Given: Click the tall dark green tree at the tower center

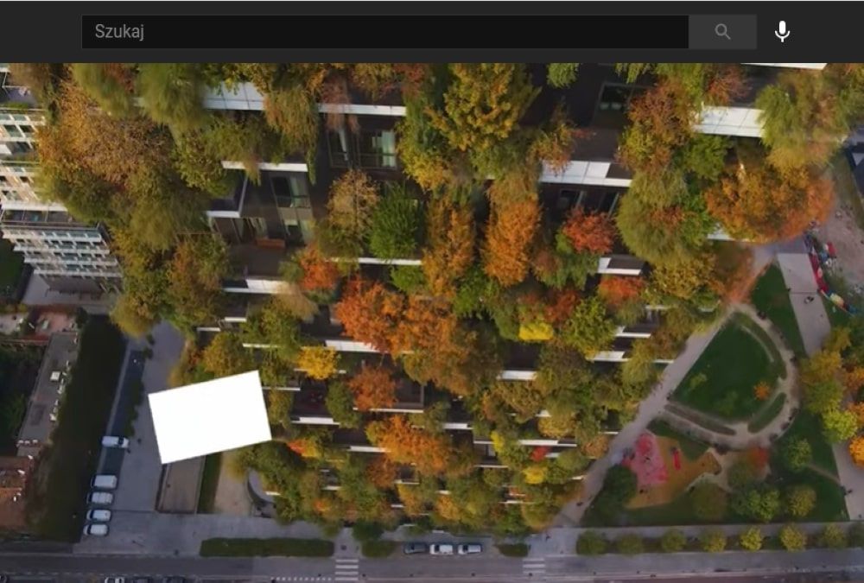Looking at the screenshot, I should (x=395, y=223).
